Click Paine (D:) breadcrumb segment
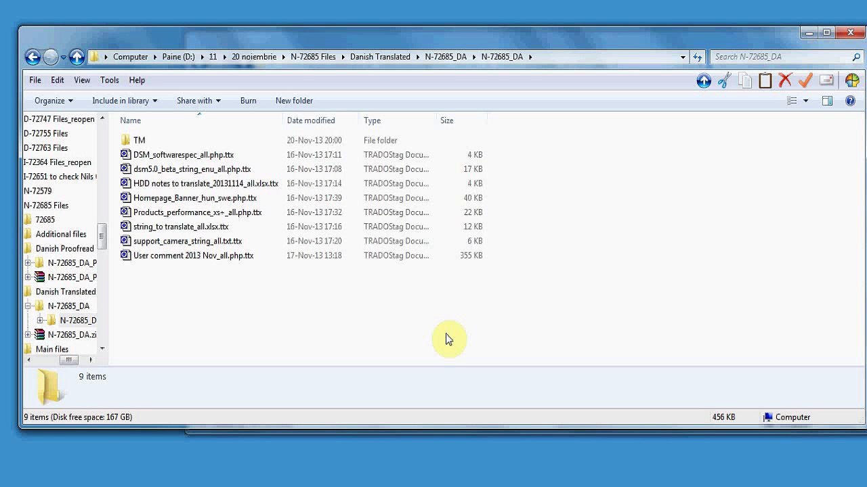This screenshot has height=487, width=867. tap(178, 57)
